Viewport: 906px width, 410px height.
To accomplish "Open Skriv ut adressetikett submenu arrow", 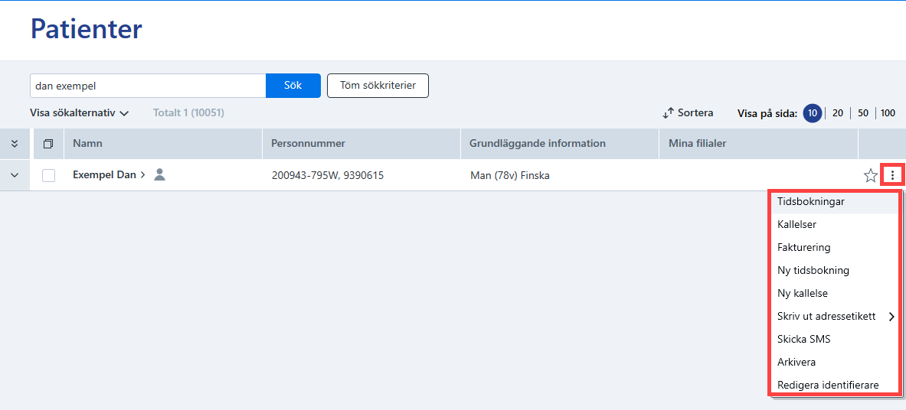I will coord(891,317).
